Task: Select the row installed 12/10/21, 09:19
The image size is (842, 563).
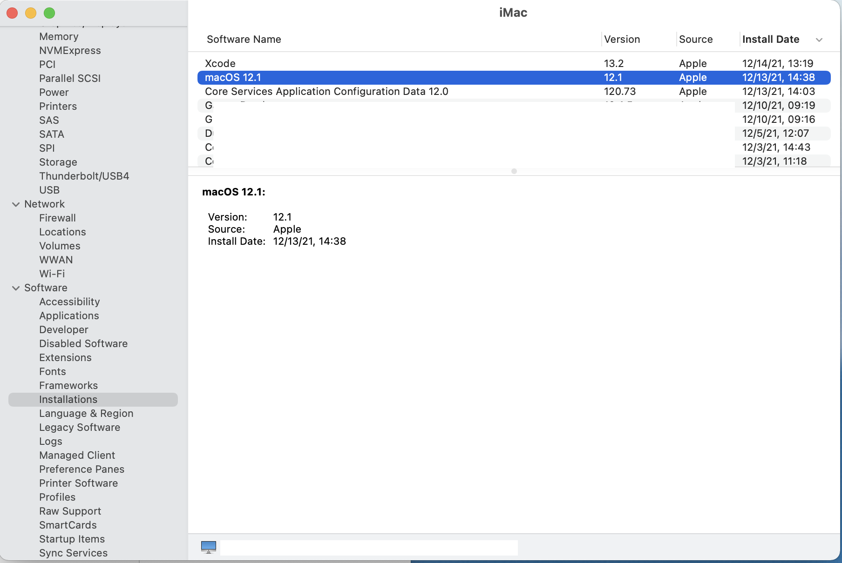Action: click(x=514, y=106)
